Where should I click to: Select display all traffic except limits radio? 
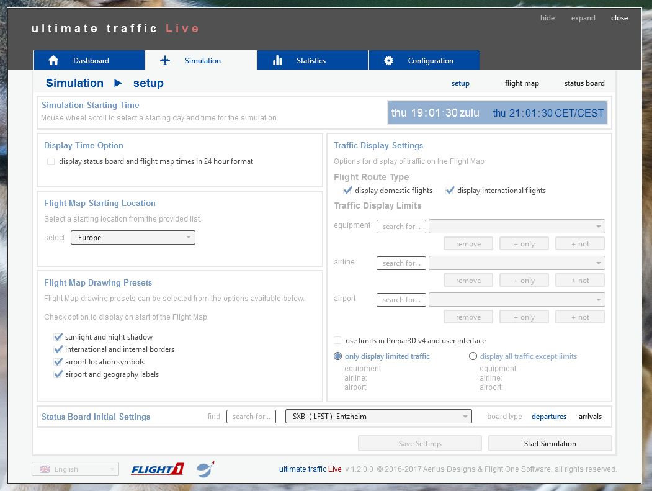(473, 356)
